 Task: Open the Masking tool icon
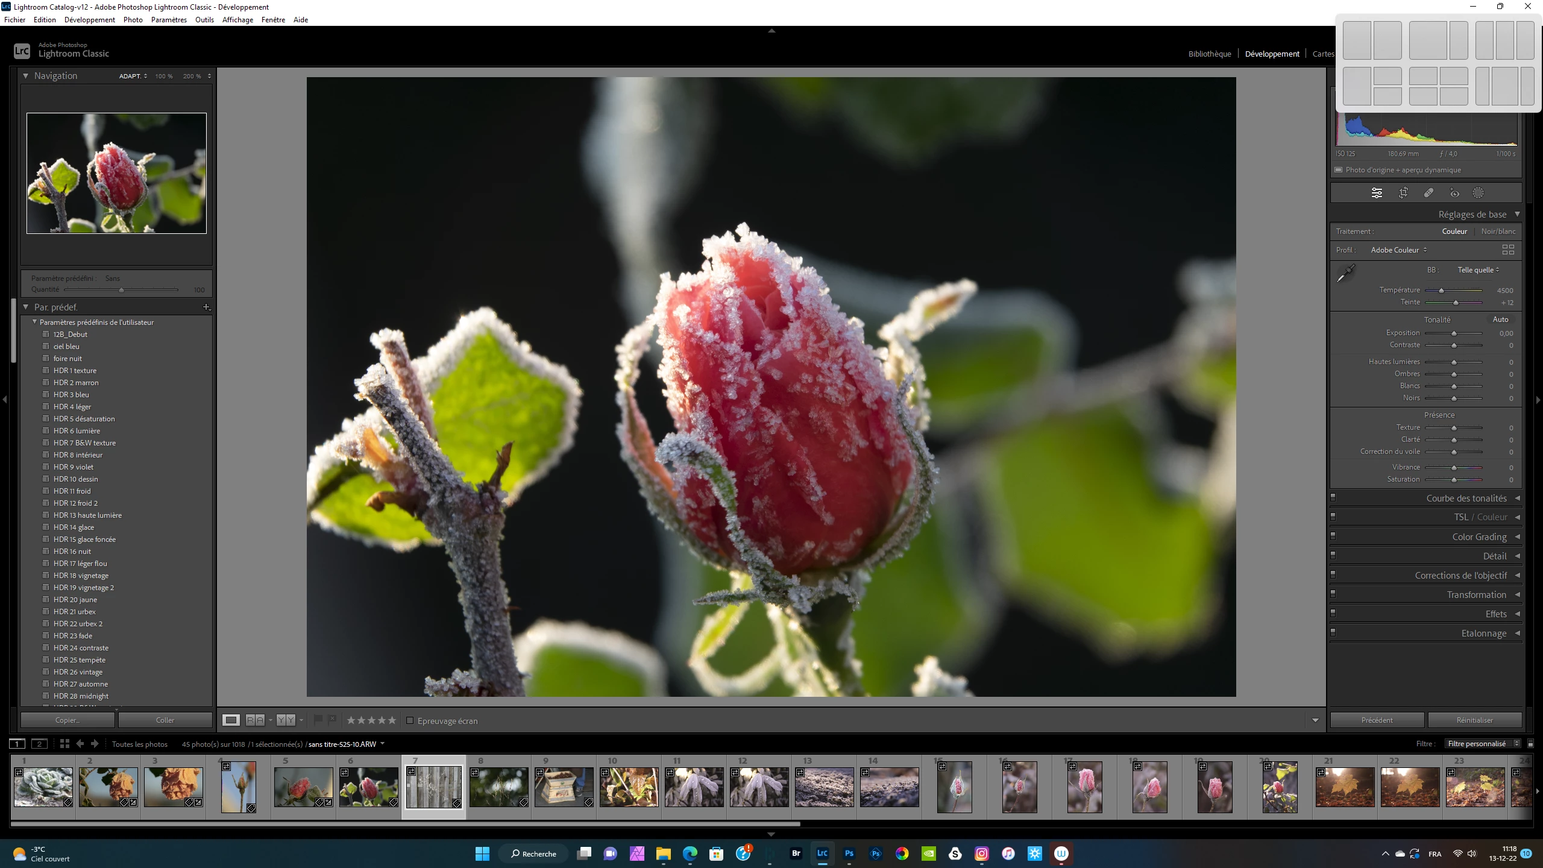pos(1478,193)
